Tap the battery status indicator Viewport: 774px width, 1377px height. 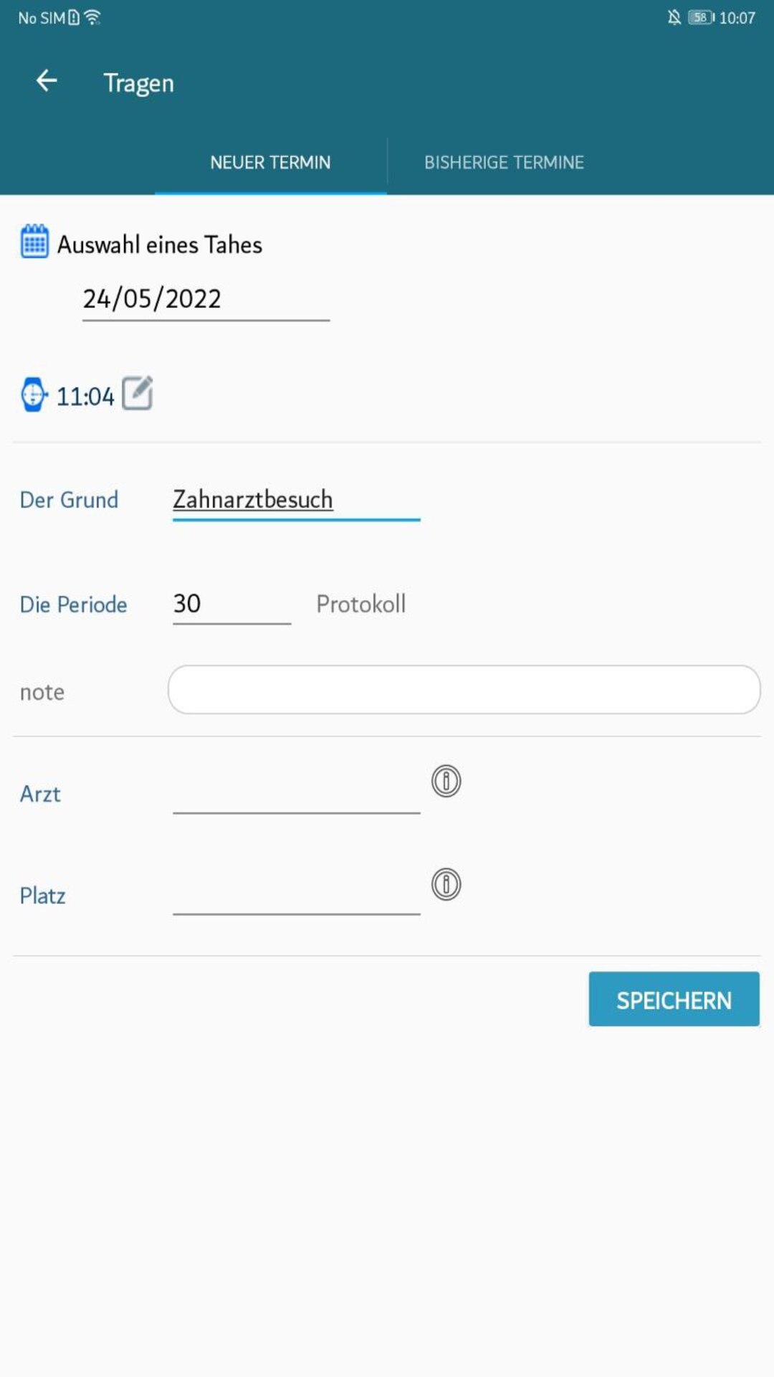pyautogui.click(x=701, y=18)
